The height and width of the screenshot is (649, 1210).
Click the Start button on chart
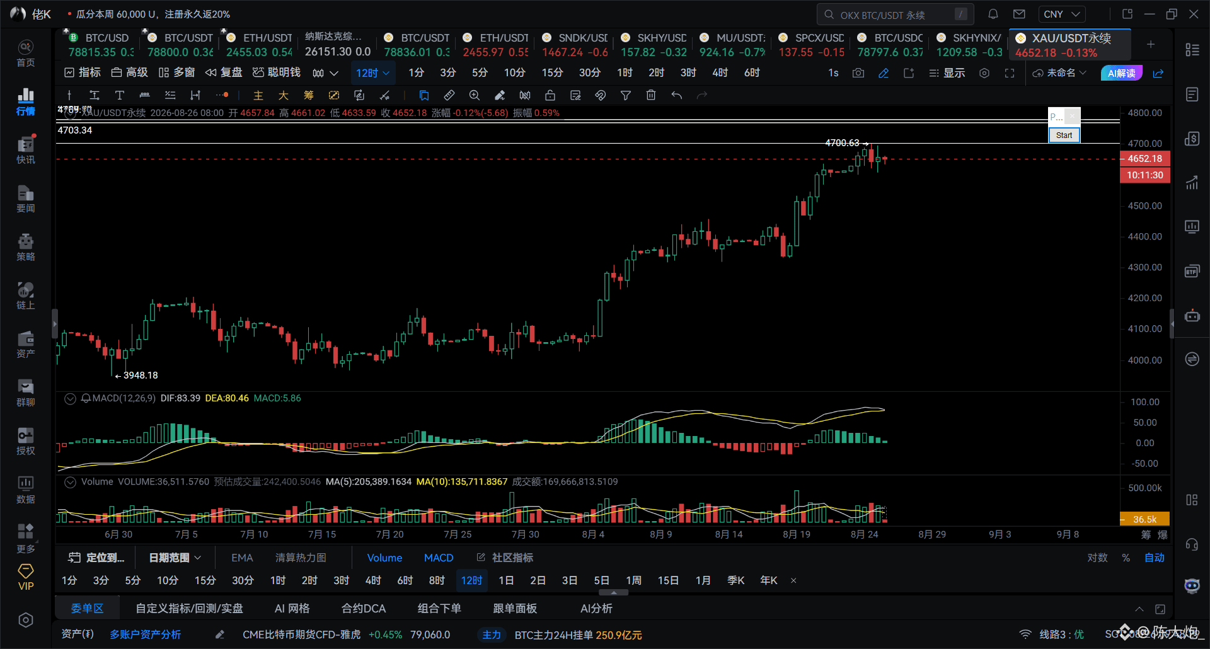(x=1064, y=135)
